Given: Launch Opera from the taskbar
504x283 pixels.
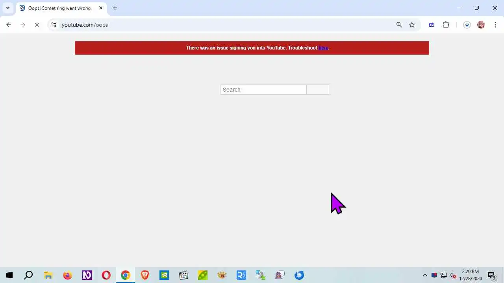Looking at the screenshot, I should click(x=106, y=275).
